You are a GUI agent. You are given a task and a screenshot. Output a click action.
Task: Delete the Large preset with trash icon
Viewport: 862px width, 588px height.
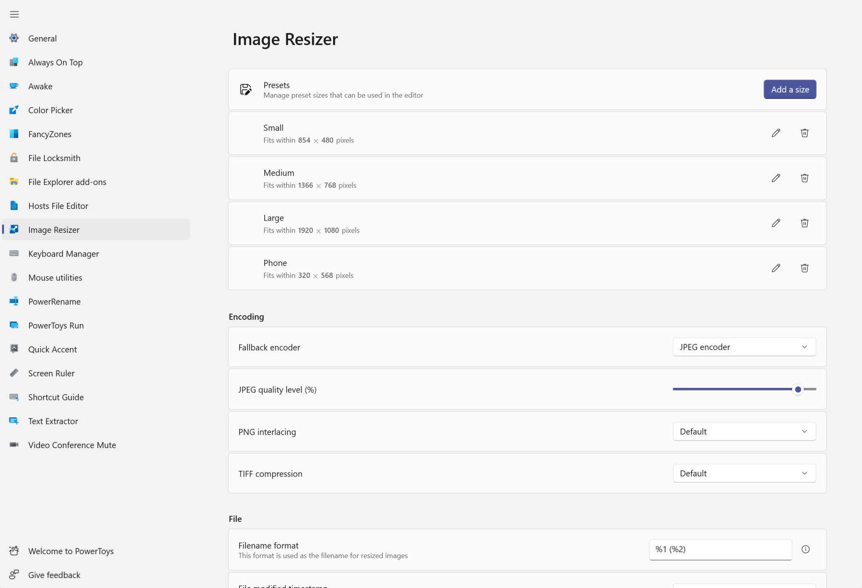pyautogui.click(x=804, y=223)
